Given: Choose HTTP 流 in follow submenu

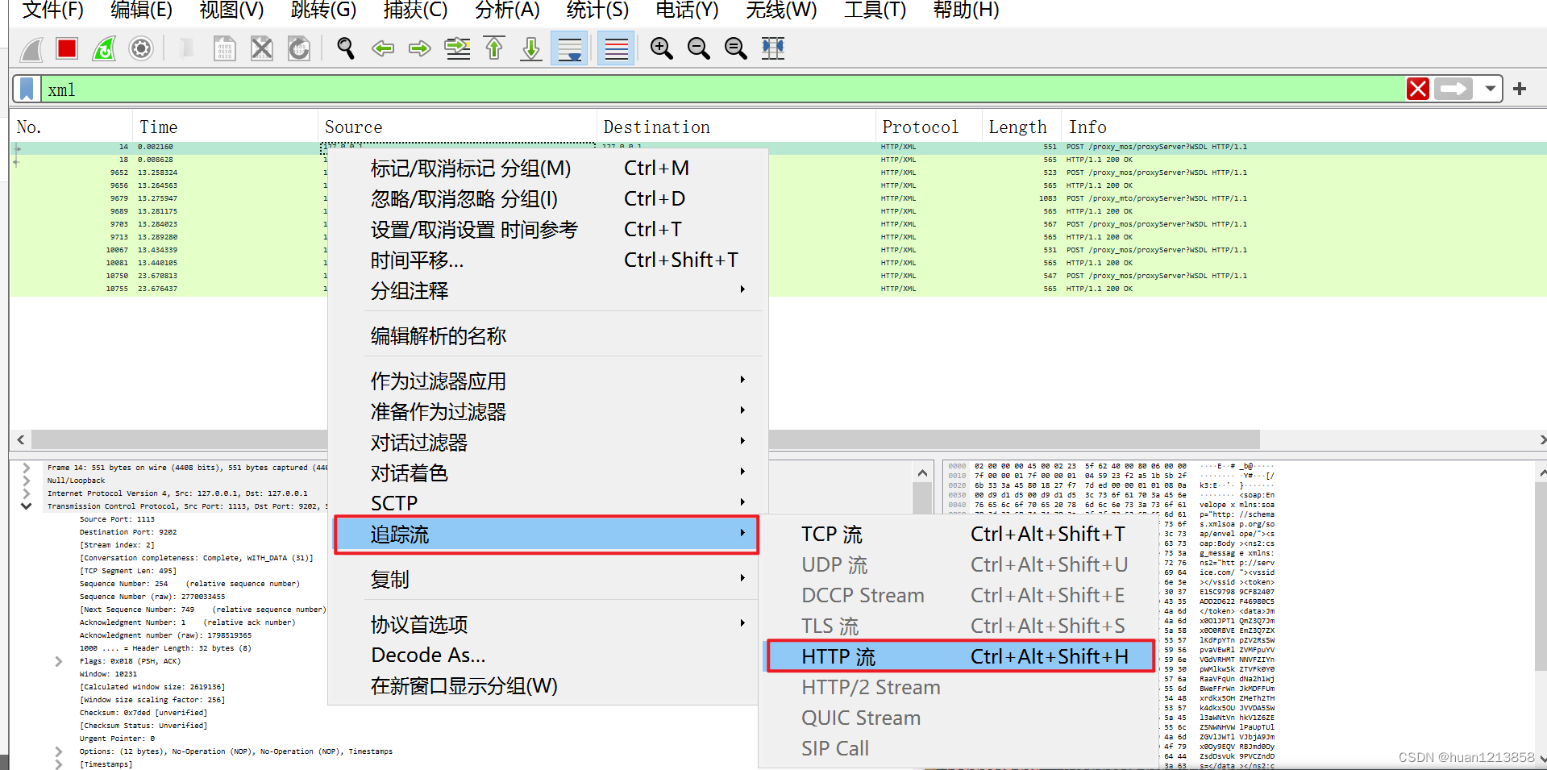Looking at the screenshot, I should (959, 656).
